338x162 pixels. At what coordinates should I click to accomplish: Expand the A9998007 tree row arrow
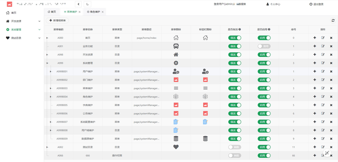(50, 122)
